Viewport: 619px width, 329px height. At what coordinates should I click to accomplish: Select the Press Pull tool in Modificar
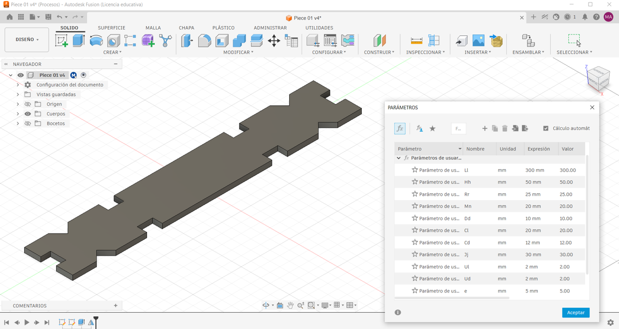(x=187, y=41)
